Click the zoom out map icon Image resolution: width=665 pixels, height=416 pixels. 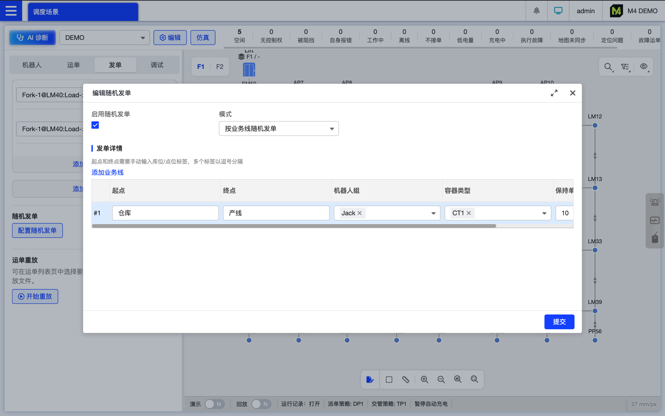[441, 379]
